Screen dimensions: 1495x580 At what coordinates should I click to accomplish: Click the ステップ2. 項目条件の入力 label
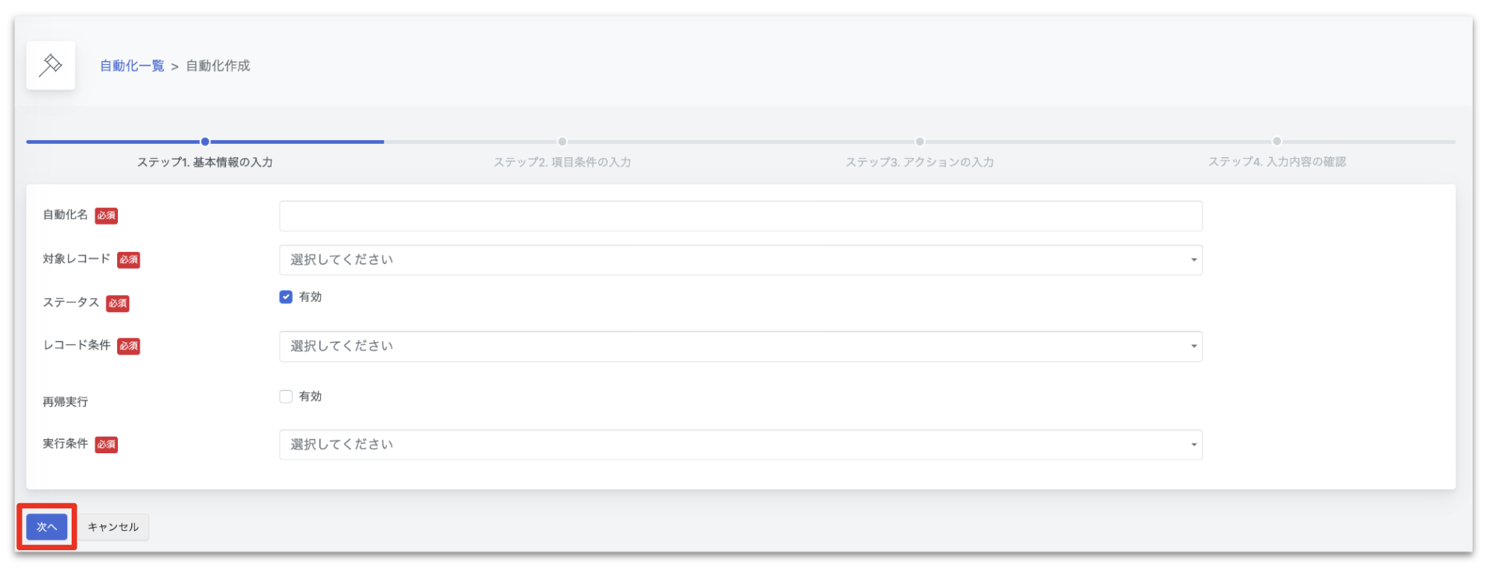click(562, 162)
